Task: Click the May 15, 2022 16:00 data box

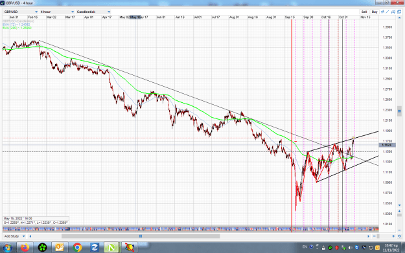Action: [36, 221]
